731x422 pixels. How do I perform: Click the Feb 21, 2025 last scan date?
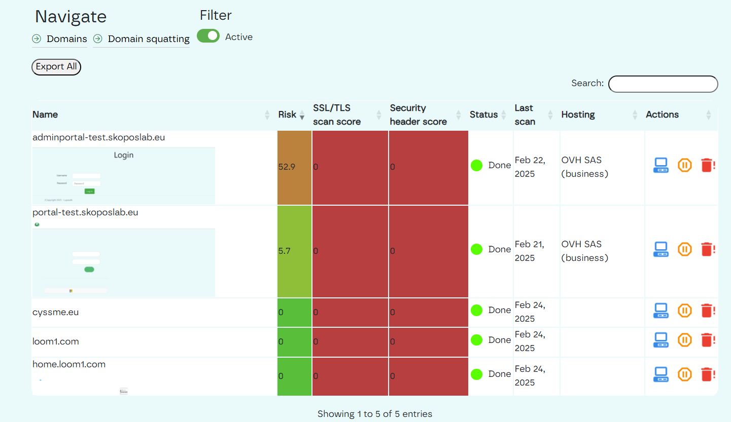pos(530,251)
